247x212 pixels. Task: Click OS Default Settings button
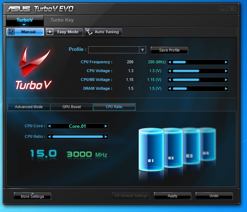[131, 196]
